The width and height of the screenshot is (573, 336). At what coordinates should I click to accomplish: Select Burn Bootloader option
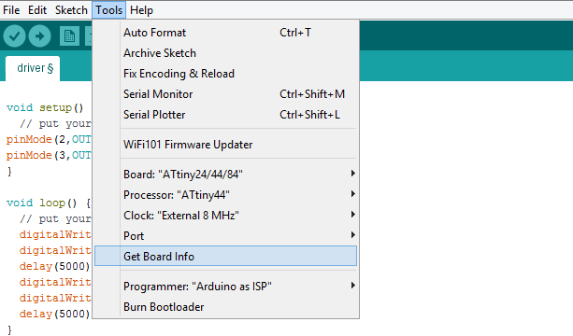coord(225,307)
